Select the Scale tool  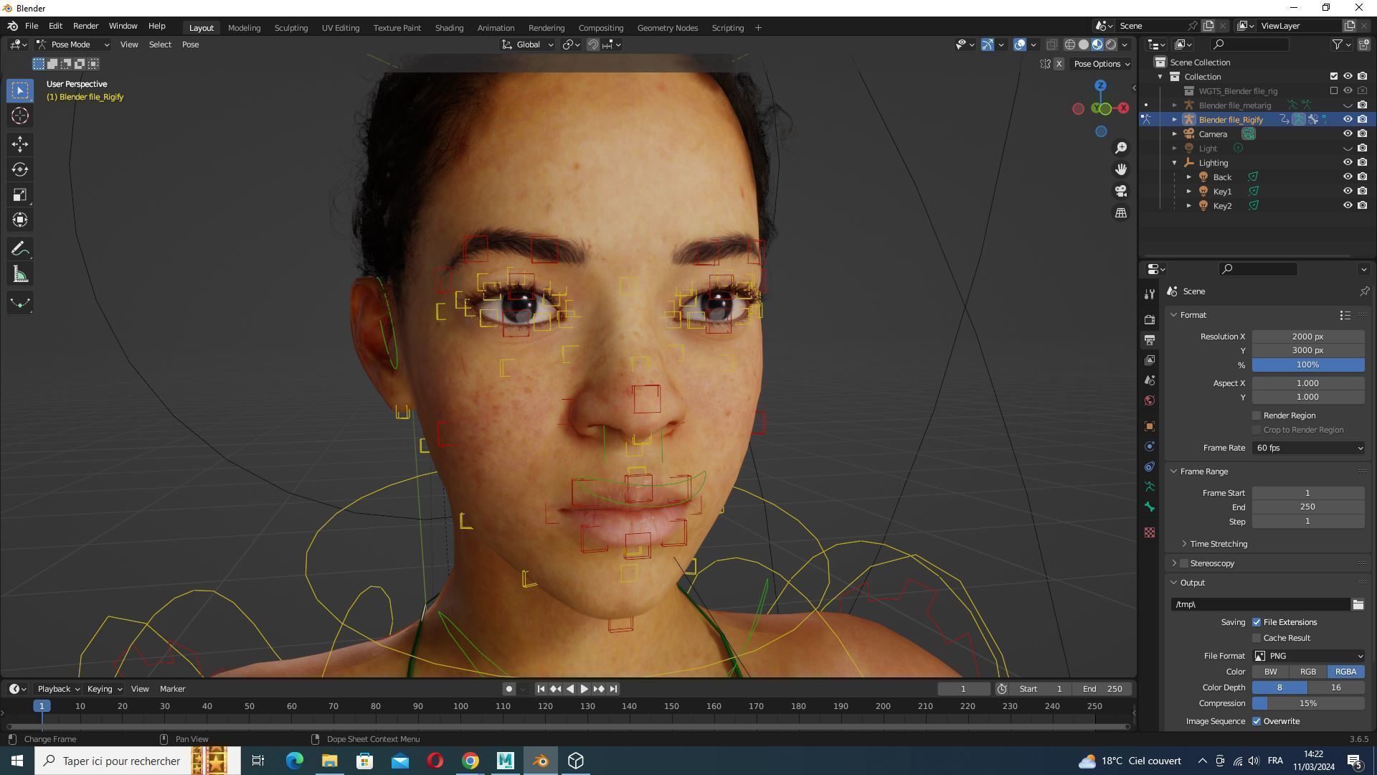tap(19, 195)
